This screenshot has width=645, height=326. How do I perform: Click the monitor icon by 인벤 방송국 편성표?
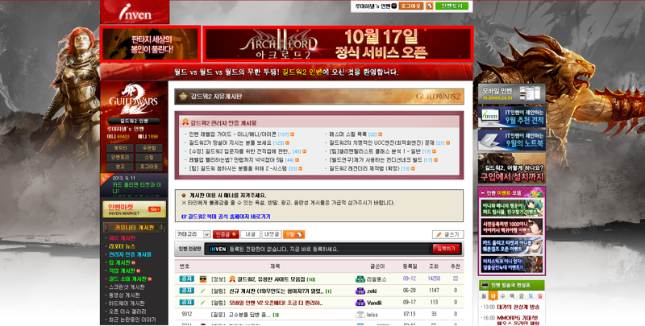point(485,285)
